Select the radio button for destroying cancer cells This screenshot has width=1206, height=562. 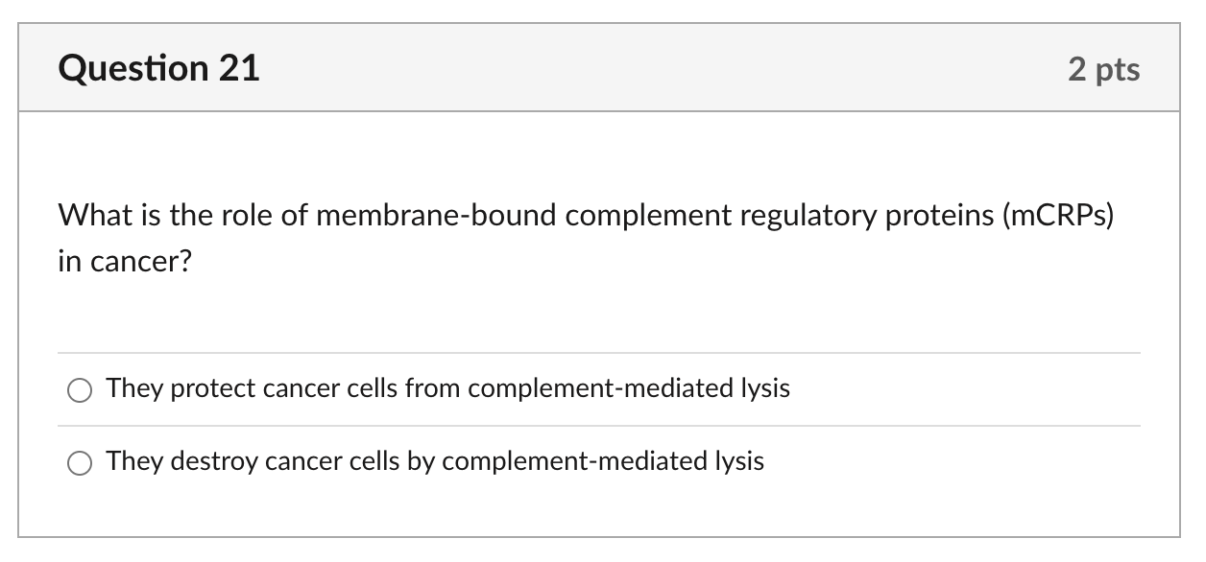coord(81,462)
